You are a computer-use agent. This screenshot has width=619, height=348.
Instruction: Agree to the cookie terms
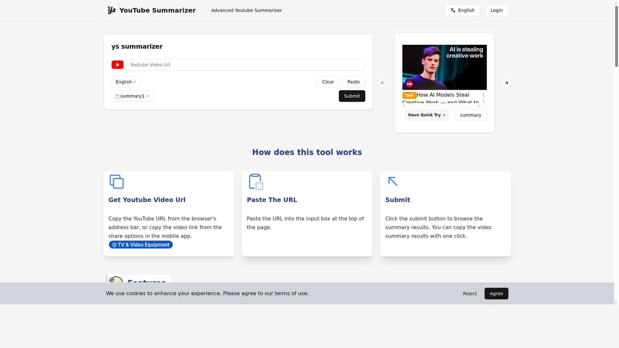click(496, 293)
